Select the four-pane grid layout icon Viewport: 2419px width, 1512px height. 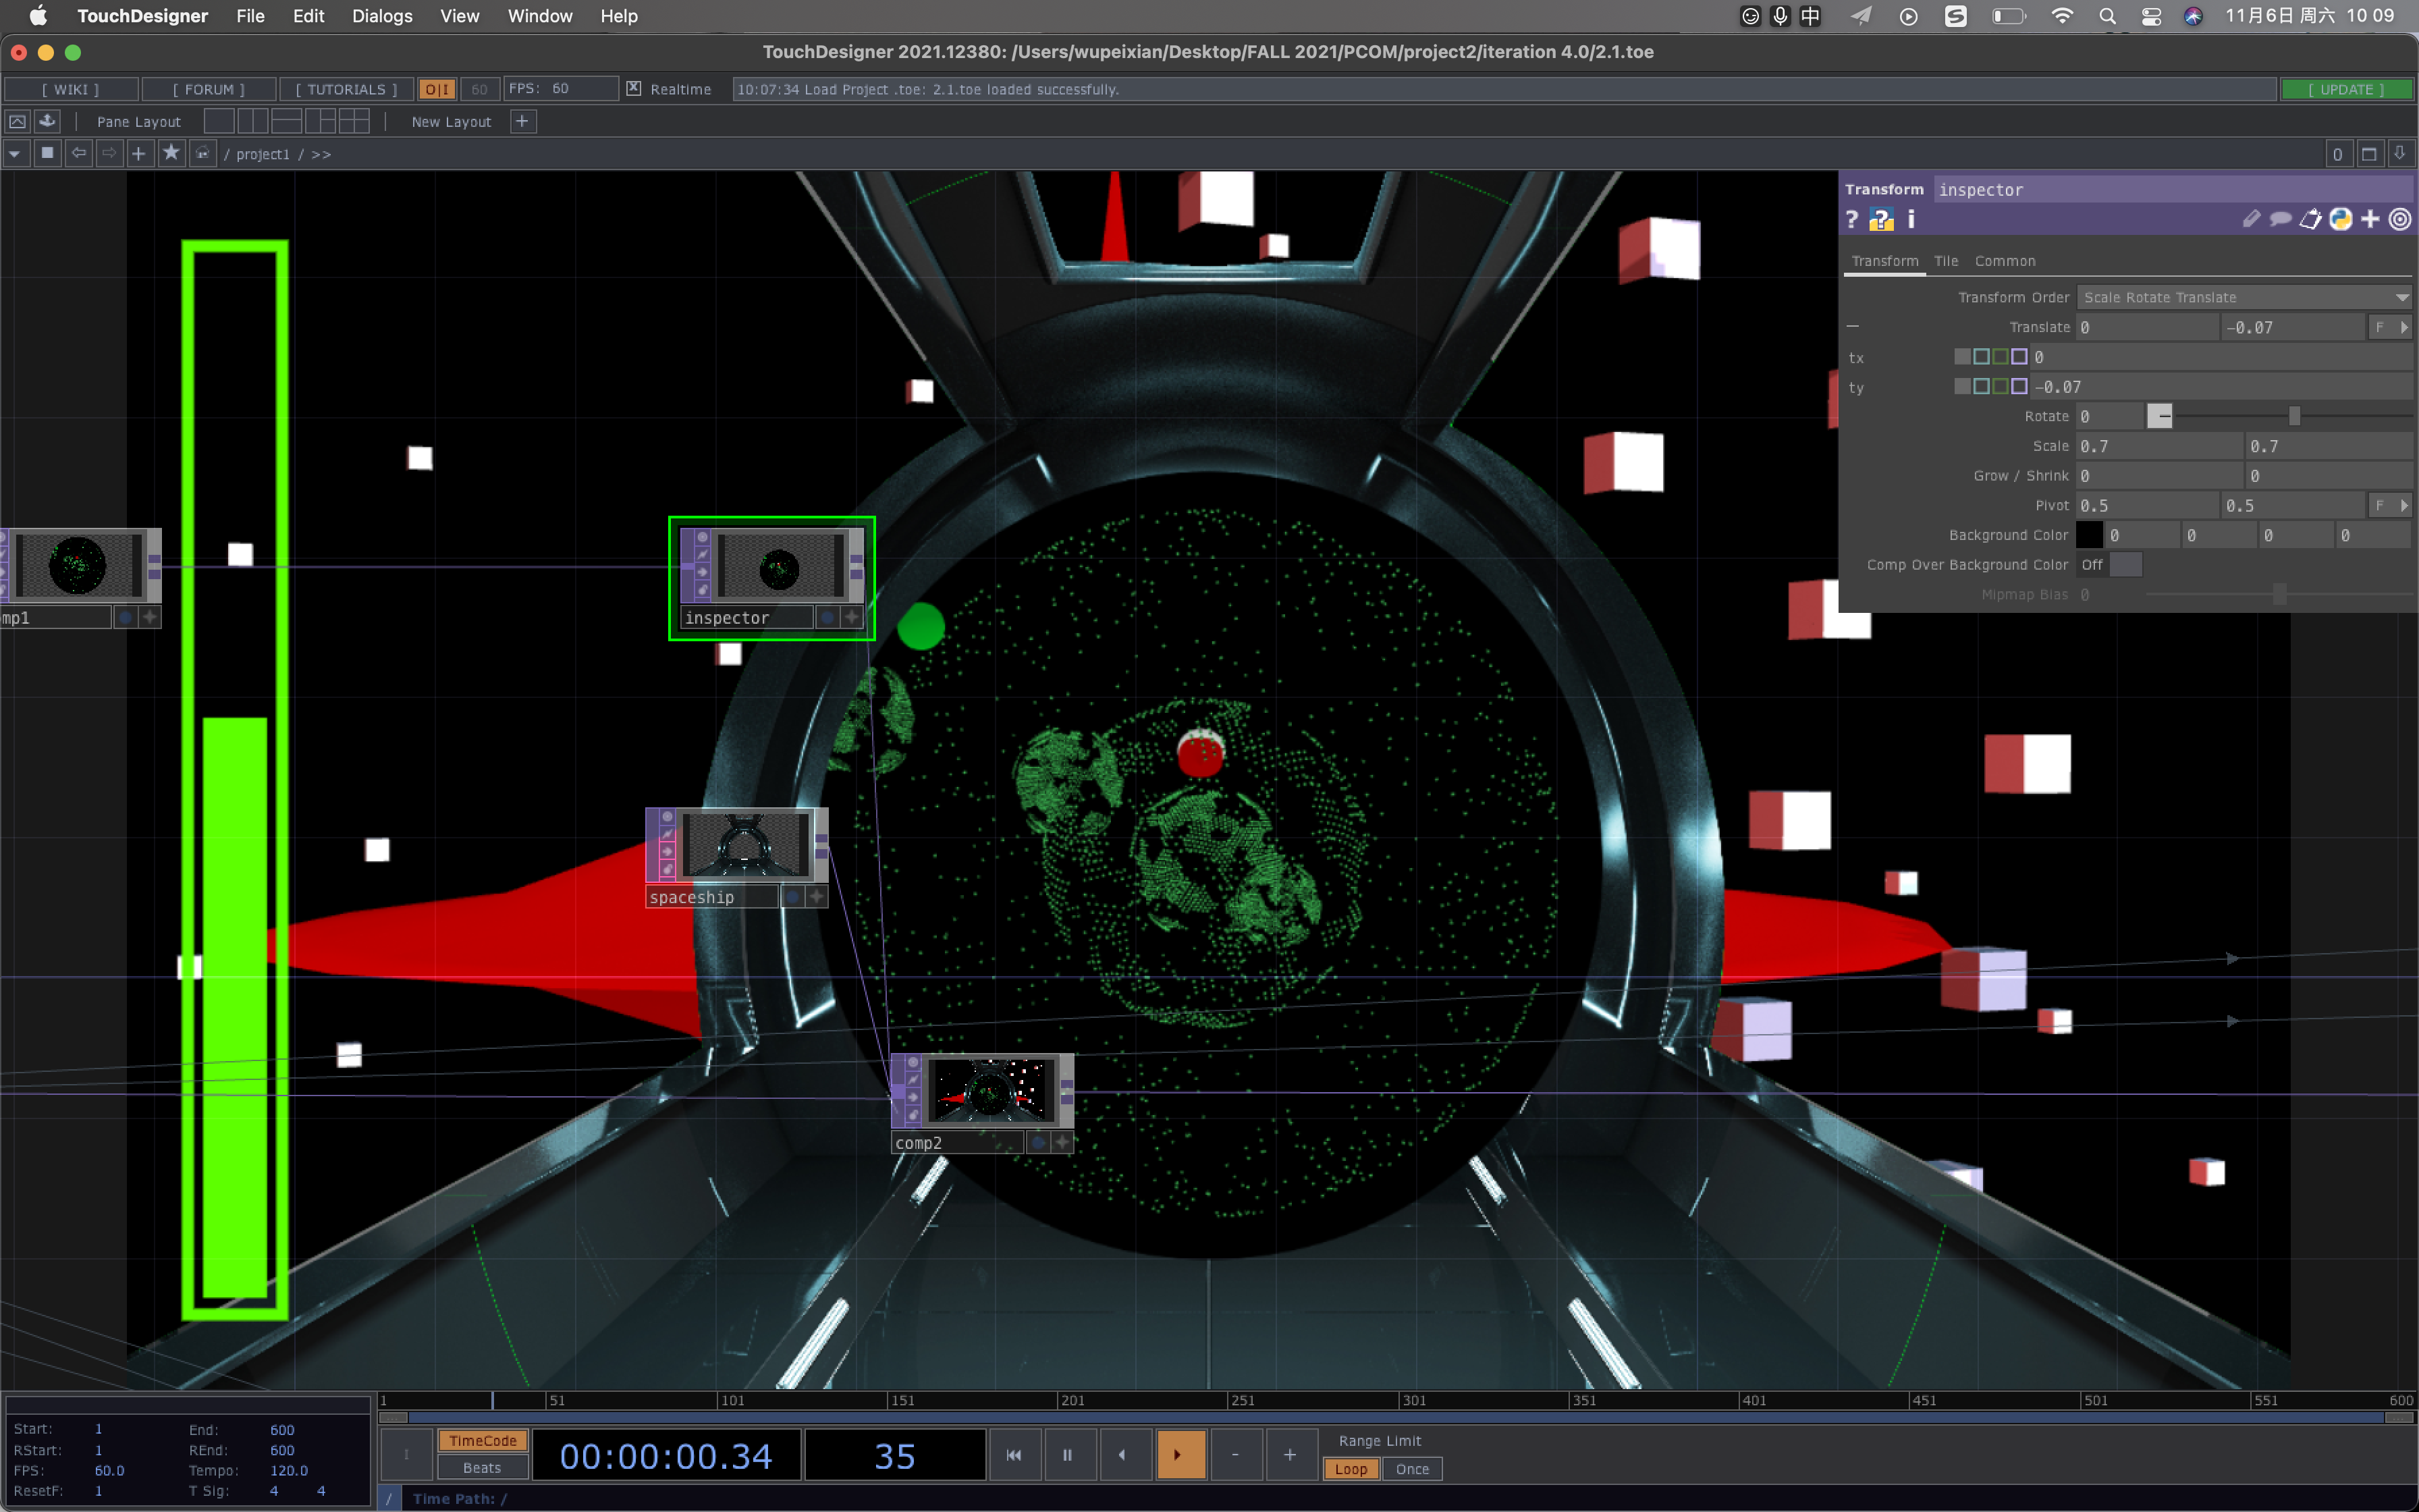(x=354, y=121)
